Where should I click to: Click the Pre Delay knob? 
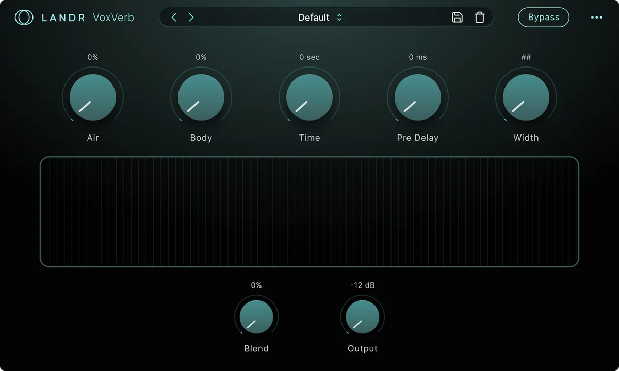(x=418, y=97)
